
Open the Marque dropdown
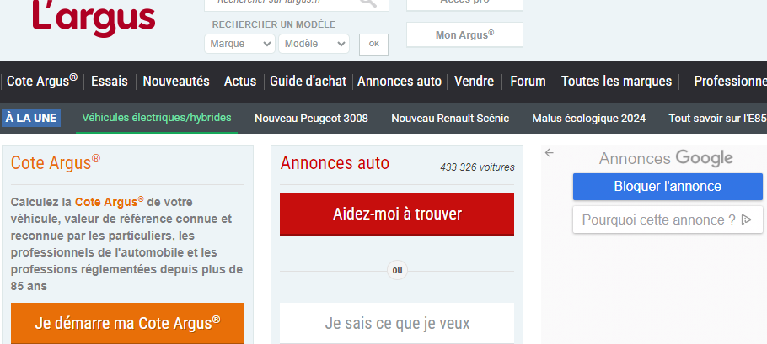(x=239, y=44)
